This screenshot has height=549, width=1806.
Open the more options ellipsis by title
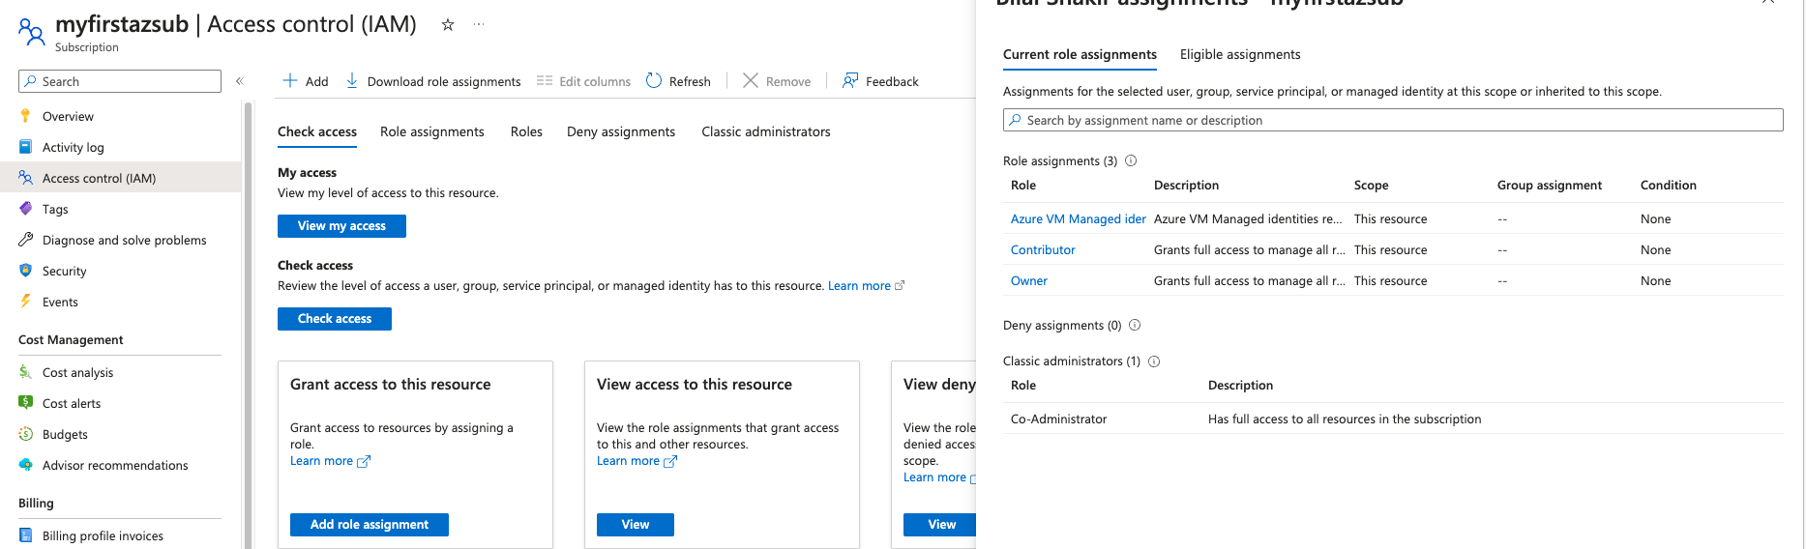point(479,25)
